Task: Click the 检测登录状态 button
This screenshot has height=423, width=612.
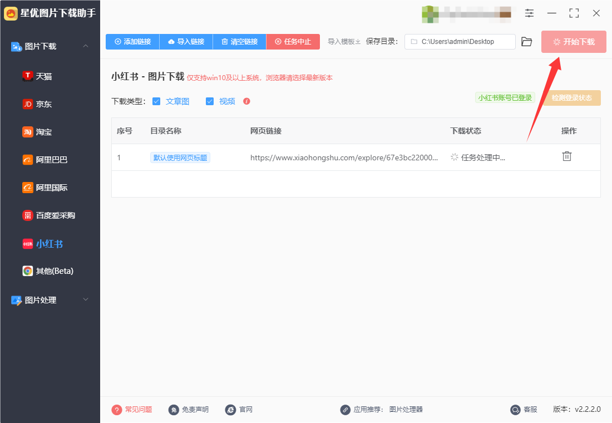Action: (x=572, y=97)
